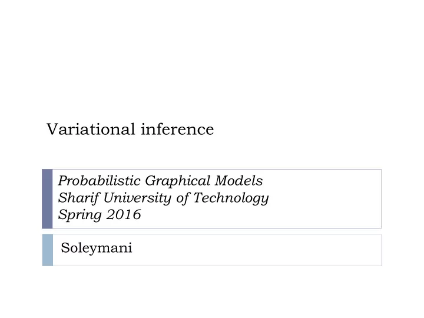Click empty space right of "Spring 2016"
424x318 pixels.
click(260, 215)
